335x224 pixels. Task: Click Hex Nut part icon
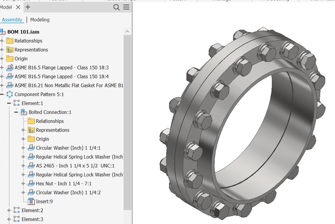click(x=31, y=183)
